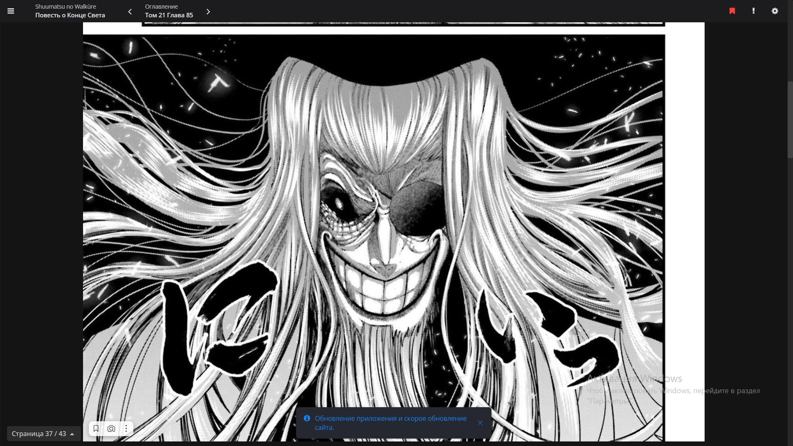793x446 pixels.
Task: Bookmark the current page using the floating toolbar
Action: 96,429
